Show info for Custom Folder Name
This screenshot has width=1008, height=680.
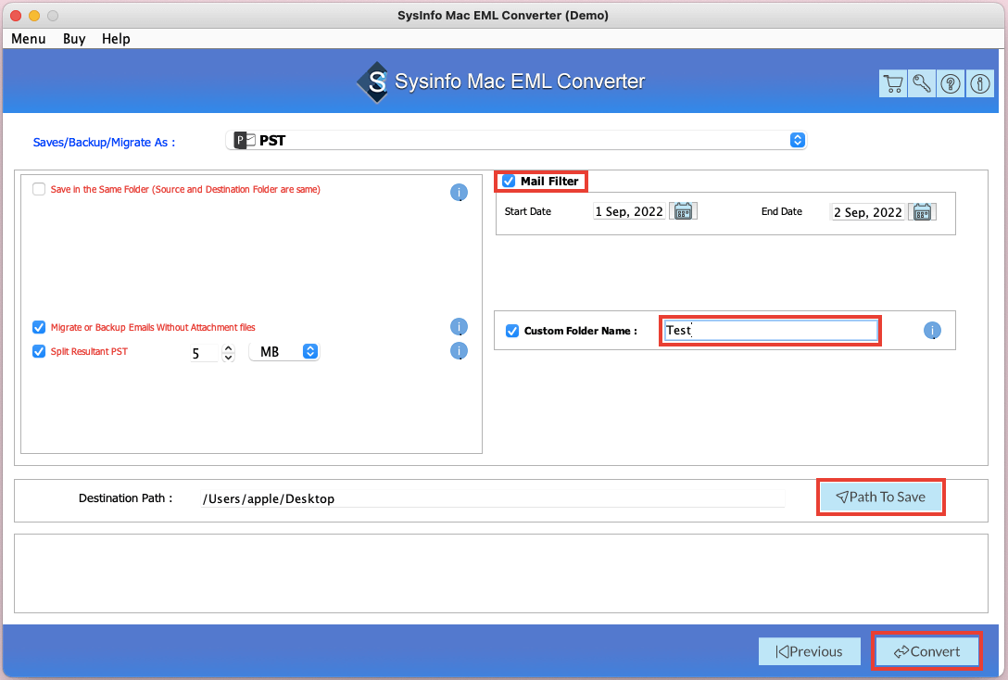[x=932, y=331]
